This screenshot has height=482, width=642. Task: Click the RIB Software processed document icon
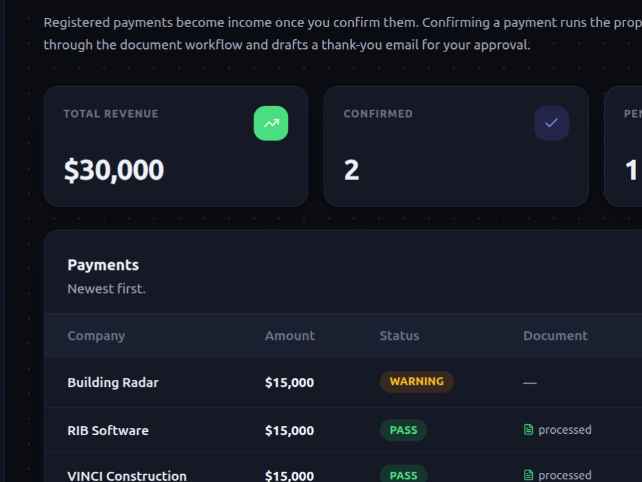click(528, 429)
